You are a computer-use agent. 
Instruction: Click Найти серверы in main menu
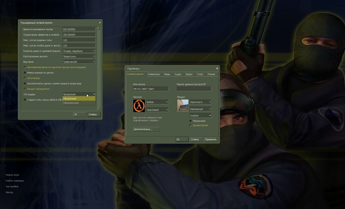[x=15, y=181]
